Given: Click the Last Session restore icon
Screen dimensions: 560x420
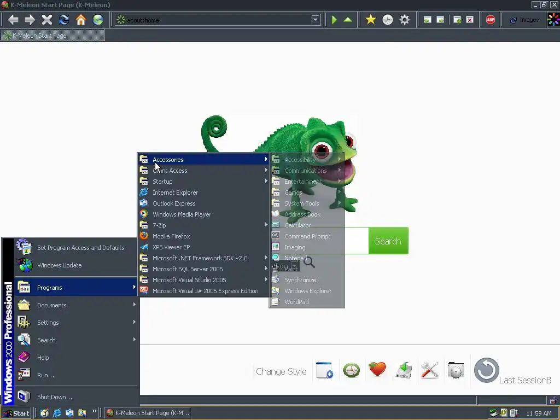Looking at the screenshot, I should (x=486, y=370).
